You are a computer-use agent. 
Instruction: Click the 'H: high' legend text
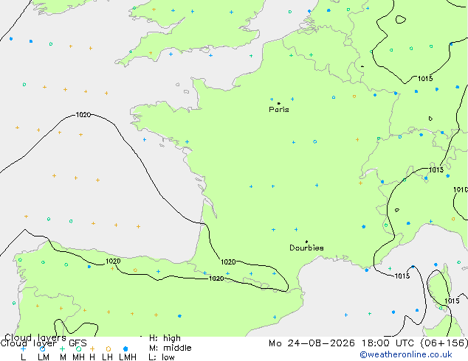(165, 338)
